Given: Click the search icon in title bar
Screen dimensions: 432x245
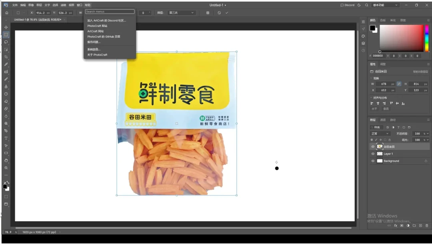Looking at the screenshot, I should pyautogui.click(x=367, y=5).
